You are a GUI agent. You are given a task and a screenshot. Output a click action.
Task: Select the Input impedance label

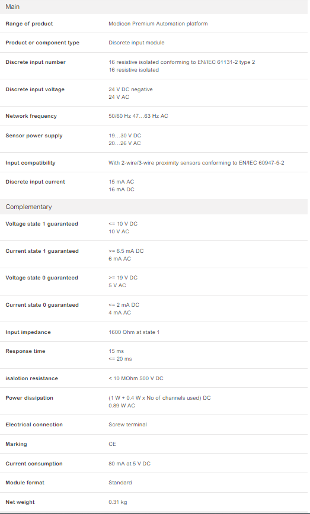coord(28,332)
